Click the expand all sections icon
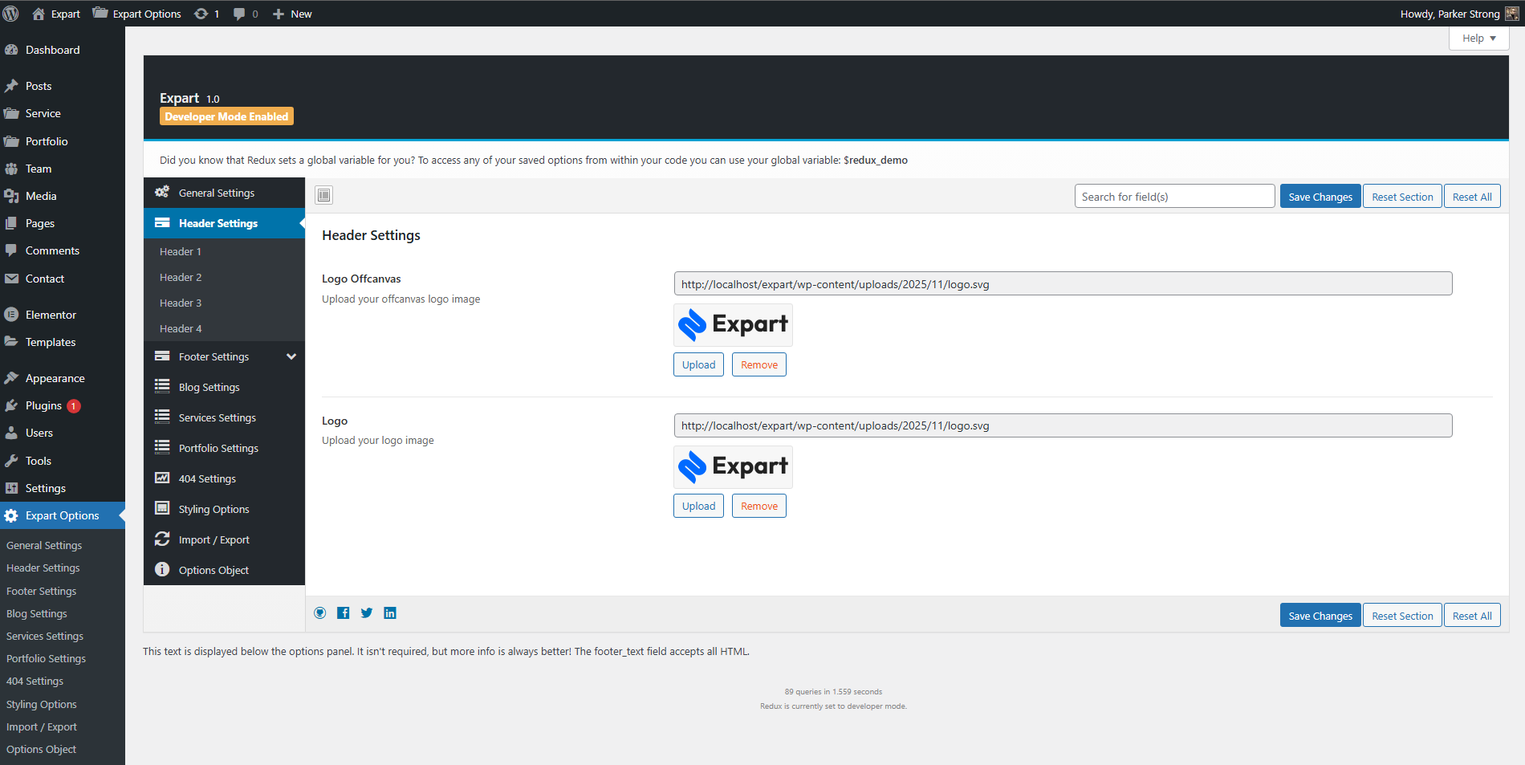Image resolution: width=1525 pixels, height=765 pixels. pyautogui.click(x=323, y=195)
